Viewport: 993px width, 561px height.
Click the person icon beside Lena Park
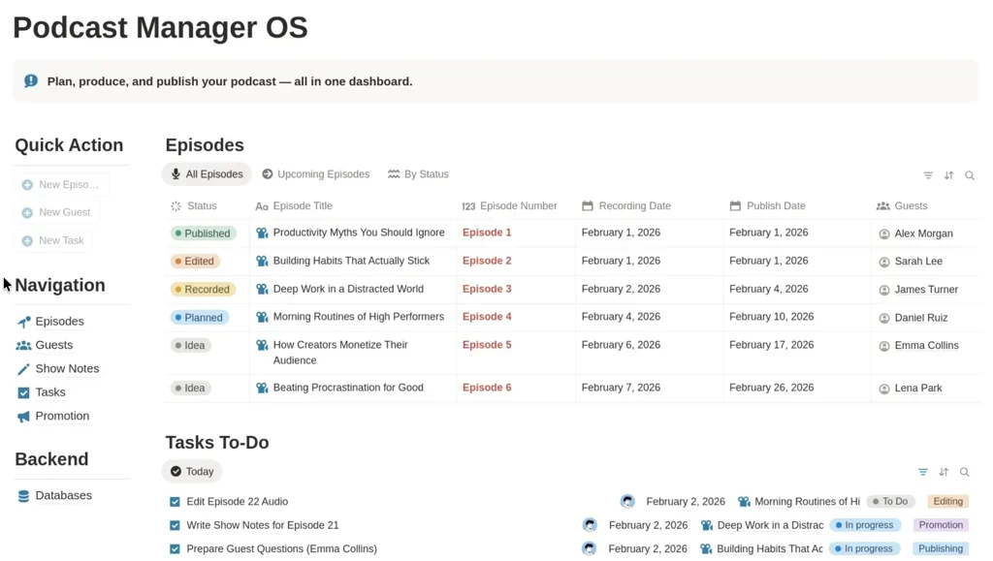pyautogui.click(x=884, y=389)
